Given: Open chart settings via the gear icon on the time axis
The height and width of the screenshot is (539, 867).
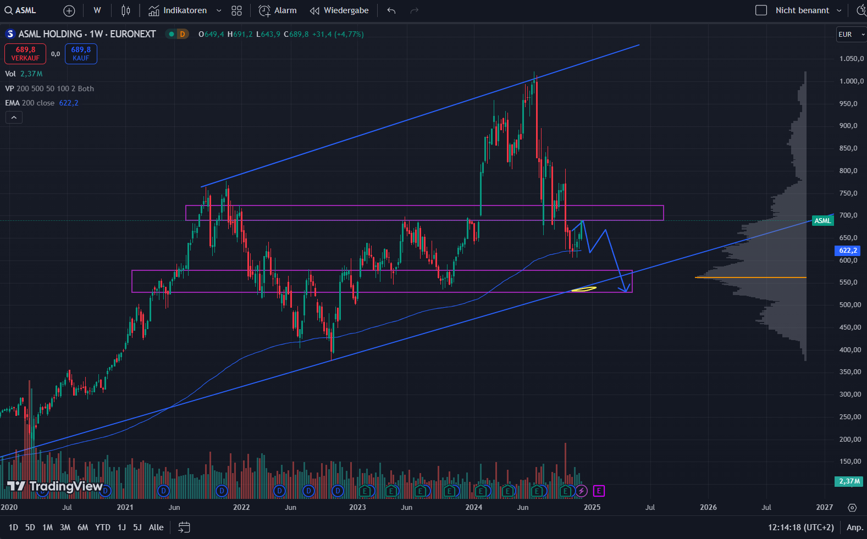Looking at the screenshot, I should click(852, 508).
